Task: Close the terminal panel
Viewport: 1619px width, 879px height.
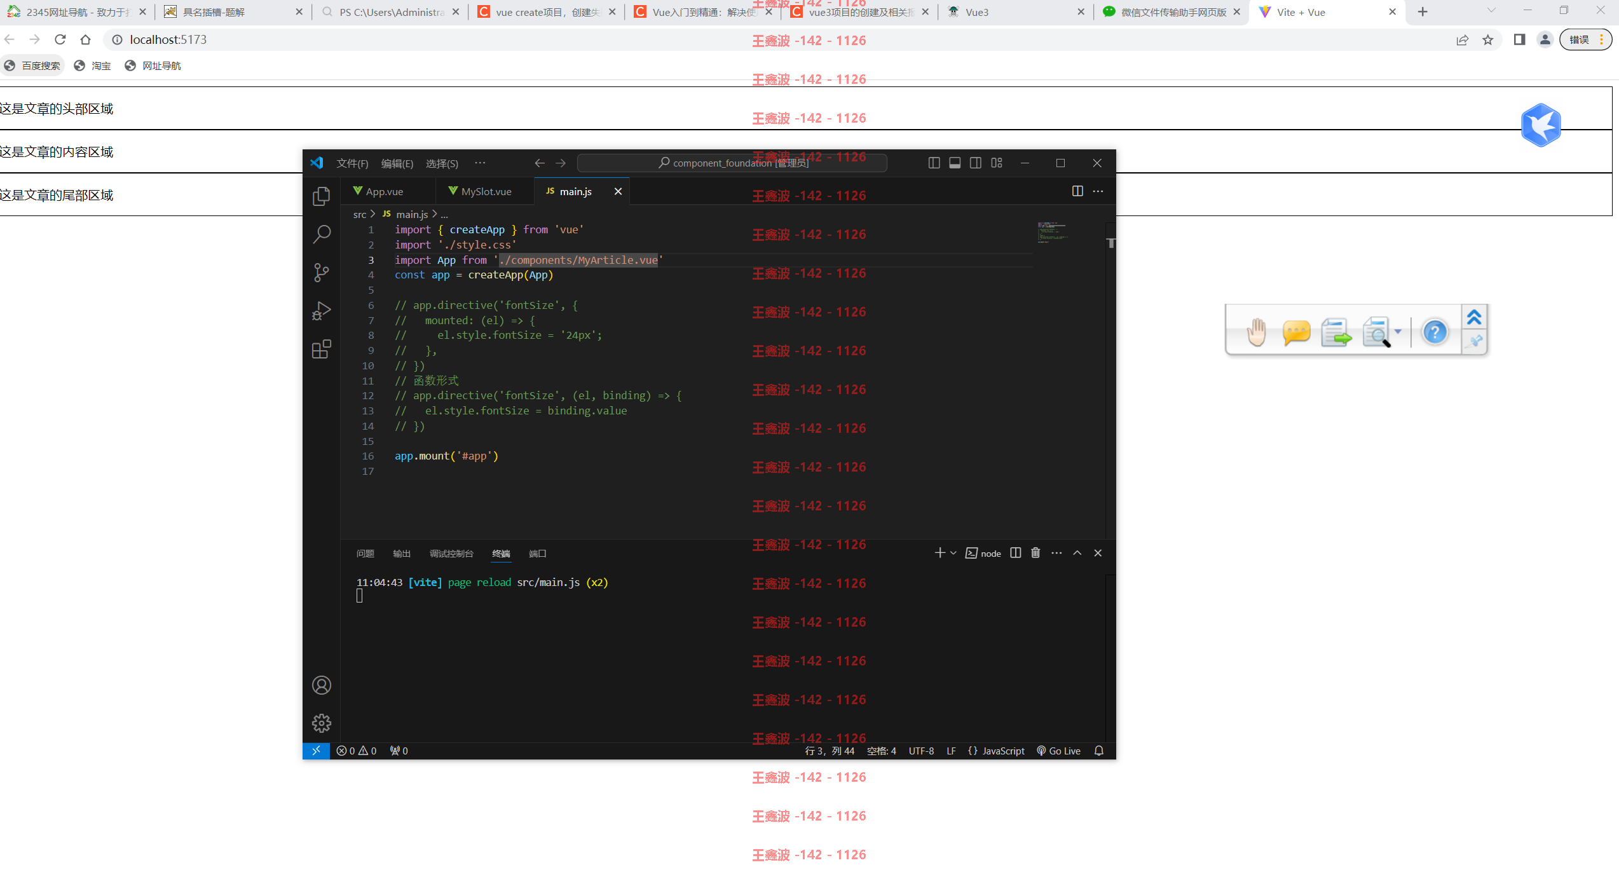Action: [1098, 553]
